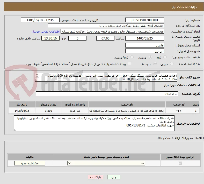Click the الزامی بودن ارائه مجوز column header

[180, 157]
